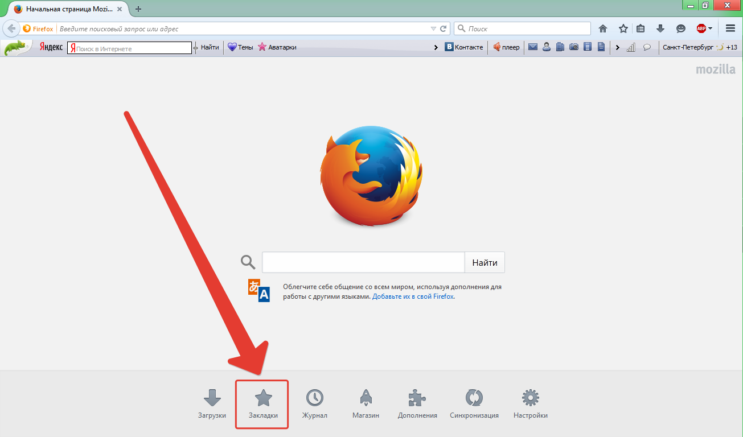Open downloads arrow in navigation toolbar

660,28
